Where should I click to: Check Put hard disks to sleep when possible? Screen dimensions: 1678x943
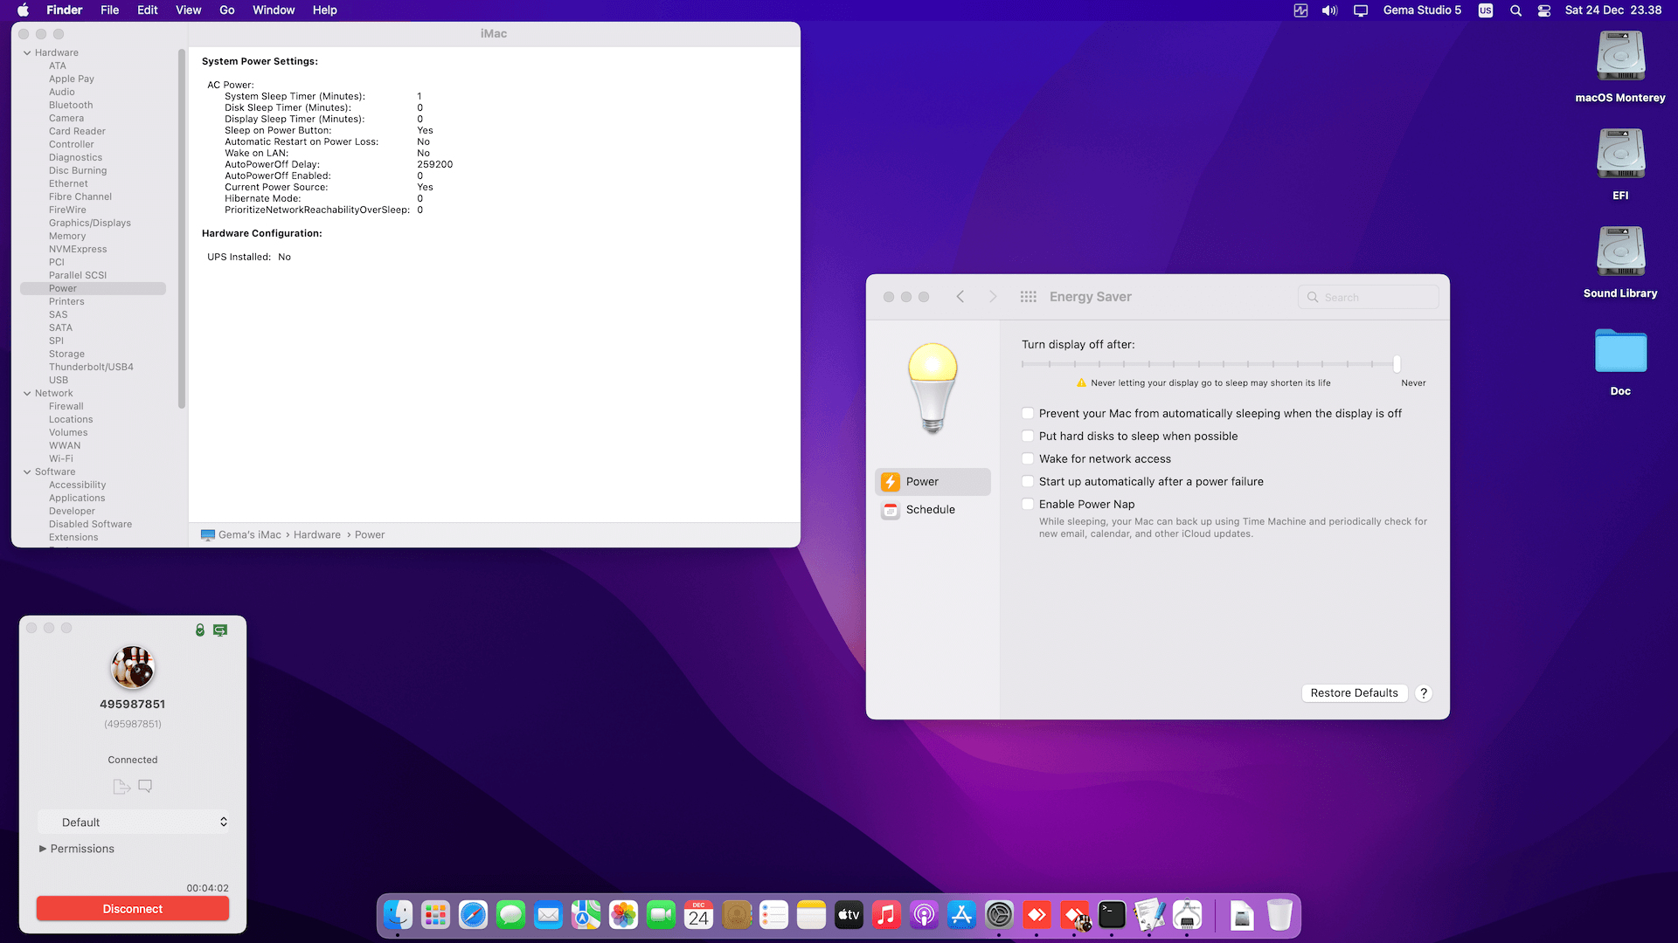point(1028,437)
